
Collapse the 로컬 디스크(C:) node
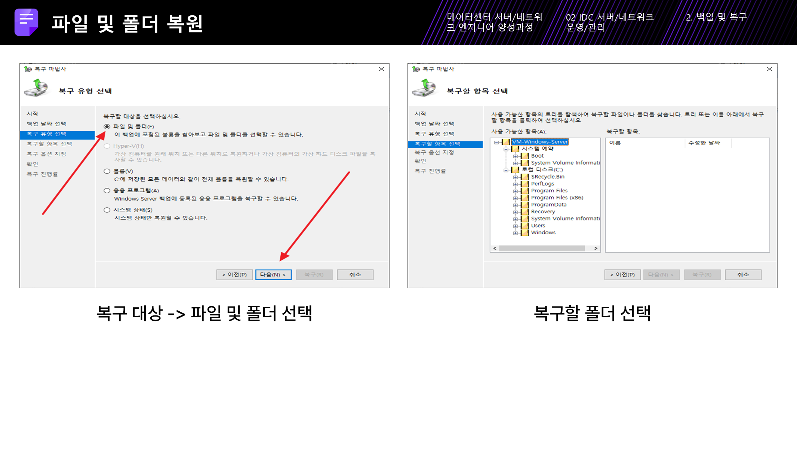[505, 170]
